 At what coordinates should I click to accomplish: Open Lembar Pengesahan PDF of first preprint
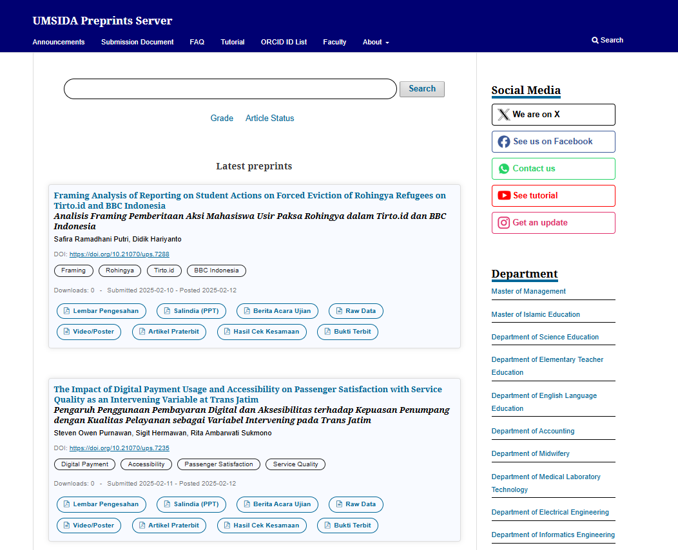[x=101, y=311]
